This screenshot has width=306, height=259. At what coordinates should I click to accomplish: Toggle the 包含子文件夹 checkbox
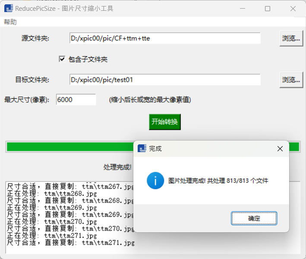point(62,59)
